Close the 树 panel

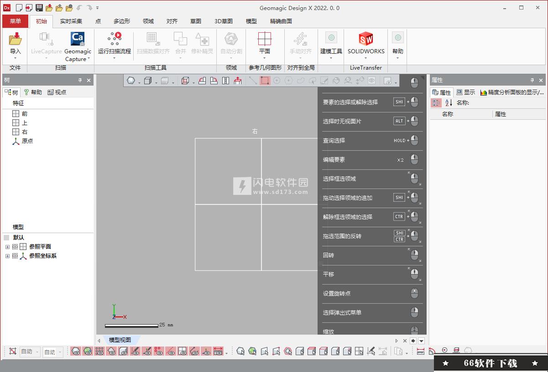point(89,80)
